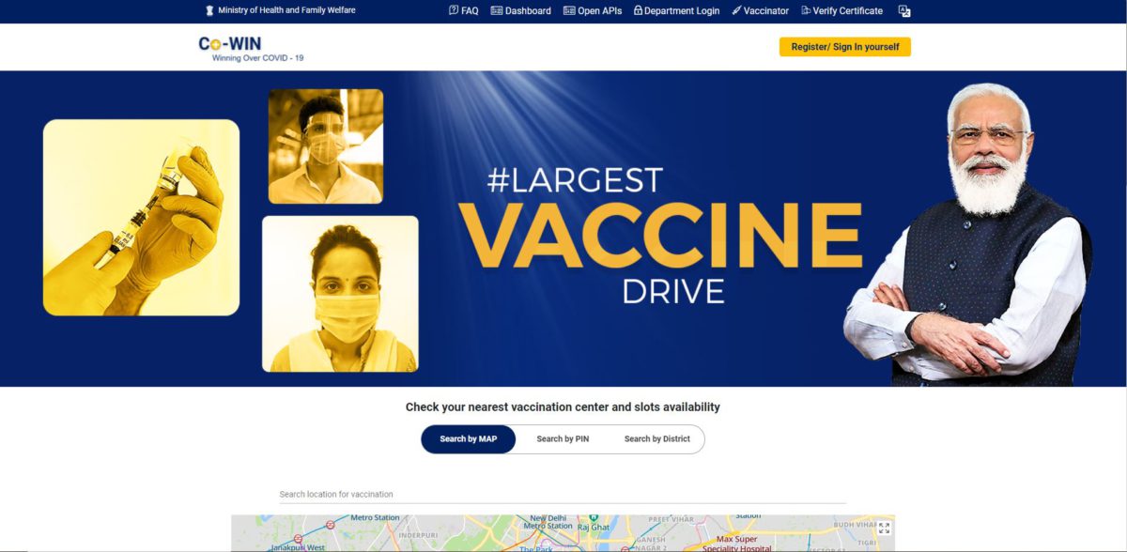Open Verify Certificate
This screenshot has height=552, width=1127.
[x=842, y=11]
